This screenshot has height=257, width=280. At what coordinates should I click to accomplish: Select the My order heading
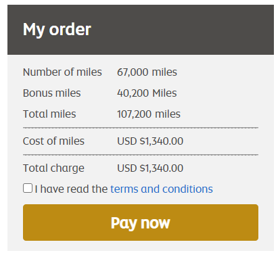(x=57, y=30)
